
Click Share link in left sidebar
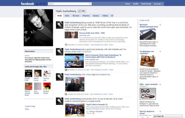click(x=27, y=109)
